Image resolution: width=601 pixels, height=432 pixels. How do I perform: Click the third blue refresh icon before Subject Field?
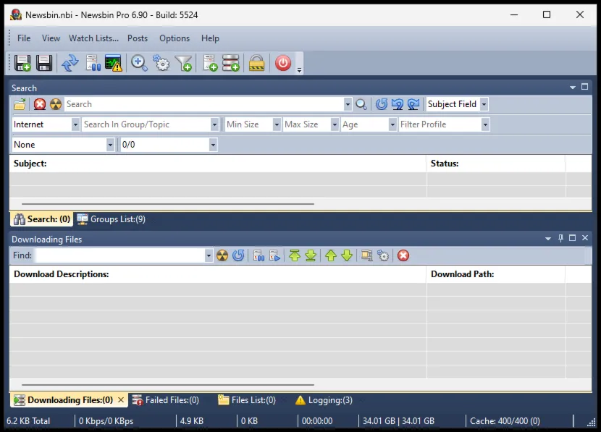[413, 104]
